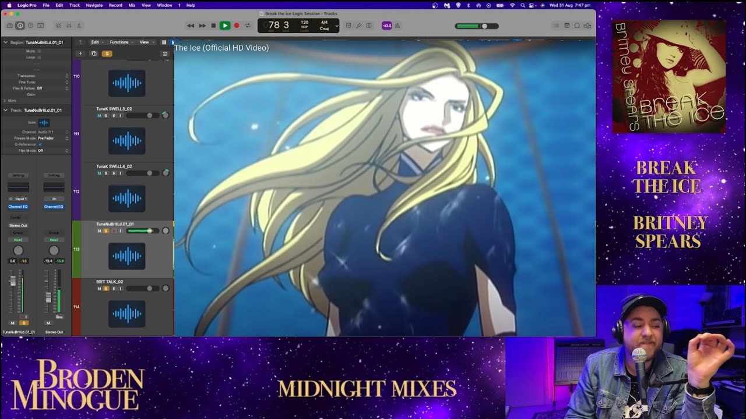Open the LCD display mode dropdown arrow

[x=336, y=26]
